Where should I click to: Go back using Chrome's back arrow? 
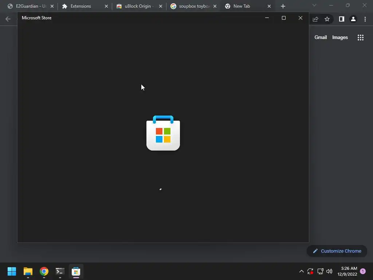[8, 19]
